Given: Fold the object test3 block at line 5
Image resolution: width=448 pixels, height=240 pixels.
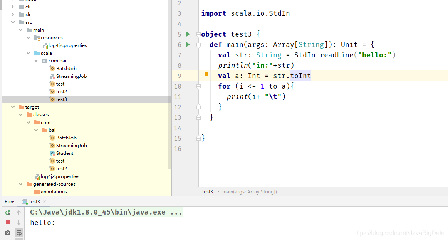Looking at the screenshot, I should coord(198,35).
